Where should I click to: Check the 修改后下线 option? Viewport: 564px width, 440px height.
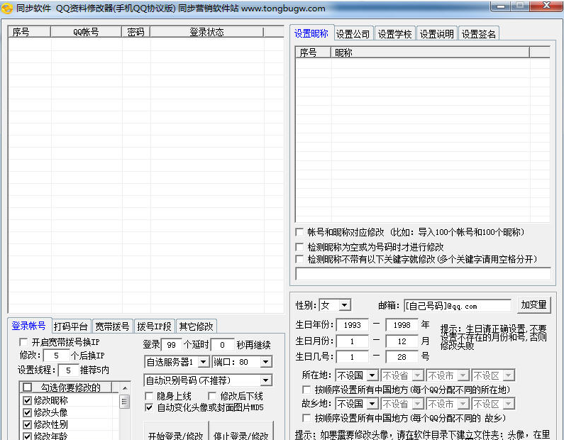[212, 396]
